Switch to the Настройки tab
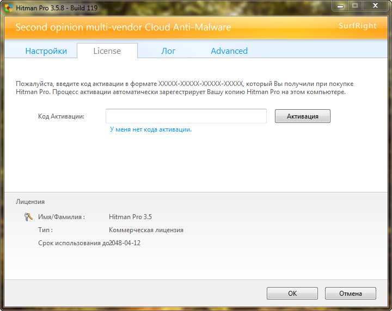 pos(46,51)
